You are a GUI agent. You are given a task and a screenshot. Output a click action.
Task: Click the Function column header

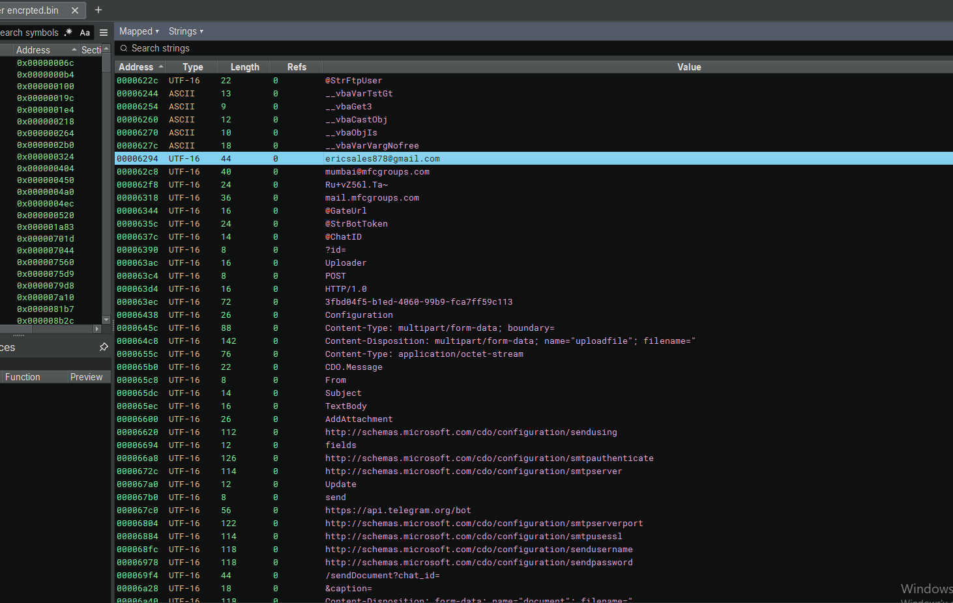[34, 377]
